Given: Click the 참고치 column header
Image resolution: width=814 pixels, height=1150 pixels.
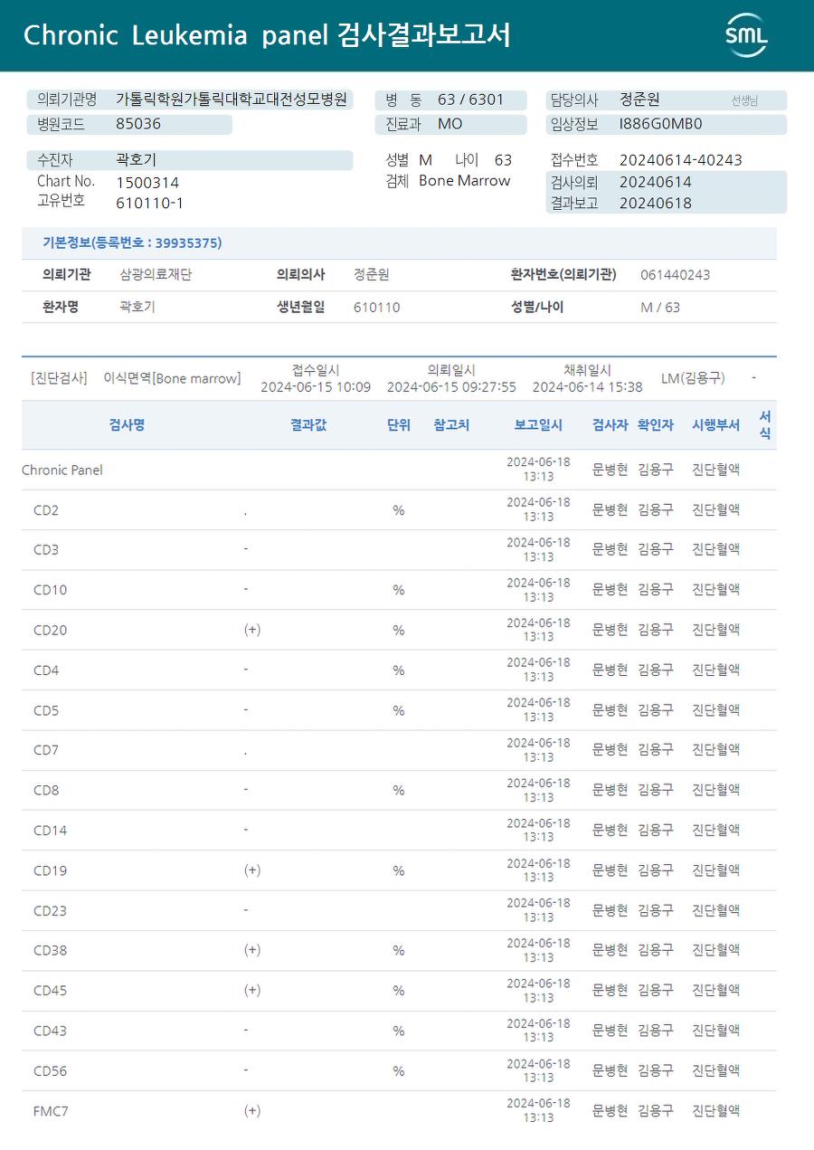Looking at the screenshot, I should point(451,424).
